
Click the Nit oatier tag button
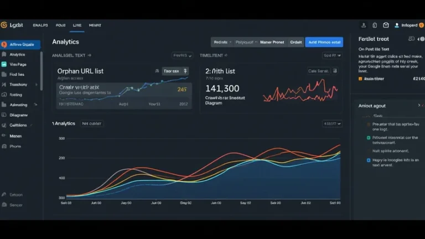(92, 123)
